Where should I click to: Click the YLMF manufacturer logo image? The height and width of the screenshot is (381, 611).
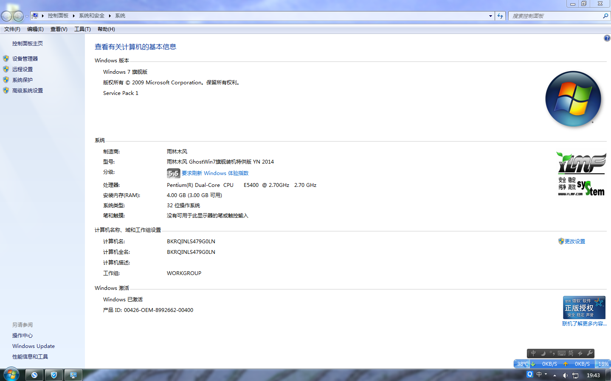point(581,174)
